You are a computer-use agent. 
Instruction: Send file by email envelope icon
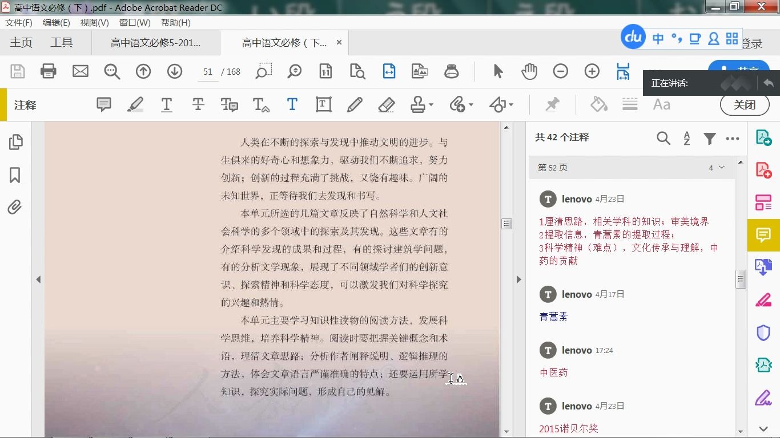coord(81,71)
